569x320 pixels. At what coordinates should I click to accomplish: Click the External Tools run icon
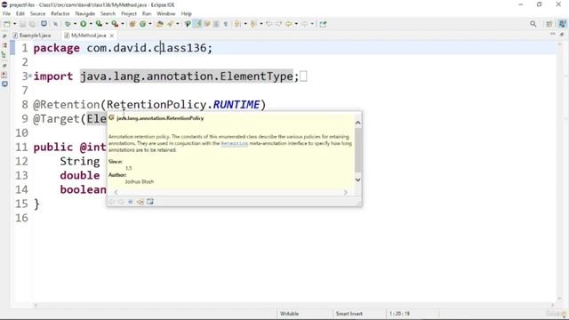[115, 24]
